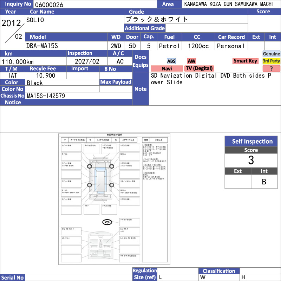Click the Serial No label
Screen dimensions: 281x281
coord(13,277)
